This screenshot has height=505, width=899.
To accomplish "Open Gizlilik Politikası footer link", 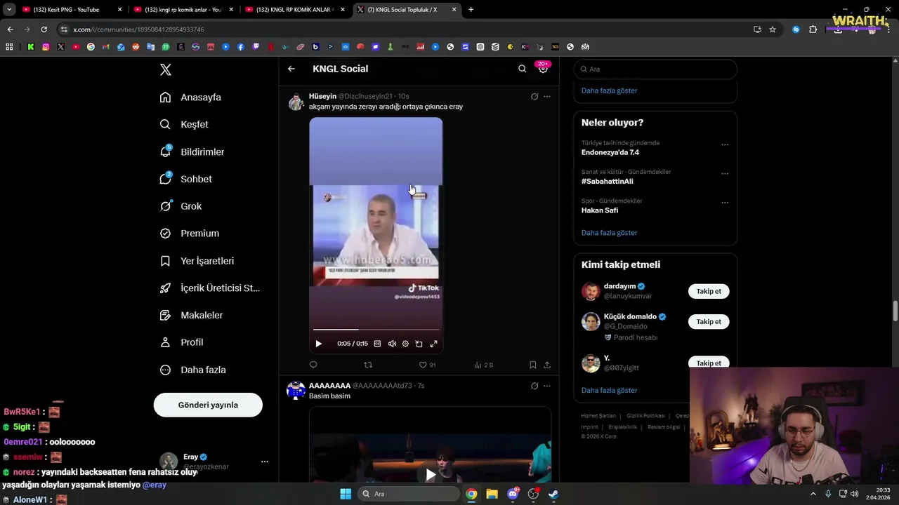I will pyautogui.click(x=645, y=416).
